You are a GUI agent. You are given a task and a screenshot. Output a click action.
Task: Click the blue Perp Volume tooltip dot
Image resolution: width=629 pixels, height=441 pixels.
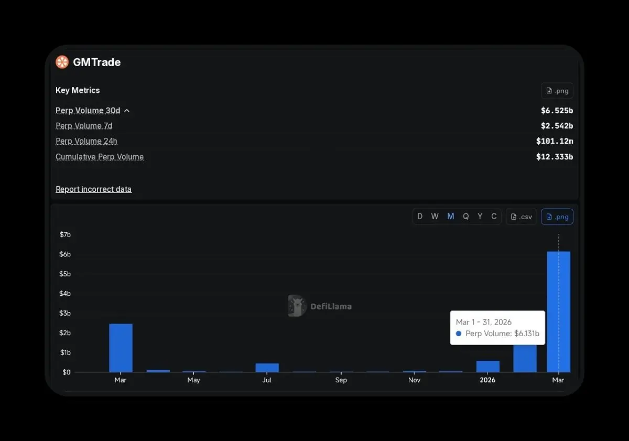point(459,334)
